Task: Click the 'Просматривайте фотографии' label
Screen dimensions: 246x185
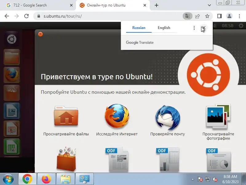Action: click(x=218, y=136)
